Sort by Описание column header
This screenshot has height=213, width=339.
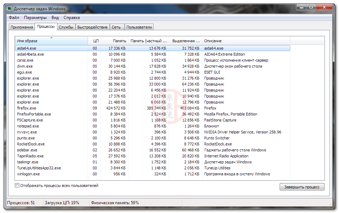coord(246,41)
